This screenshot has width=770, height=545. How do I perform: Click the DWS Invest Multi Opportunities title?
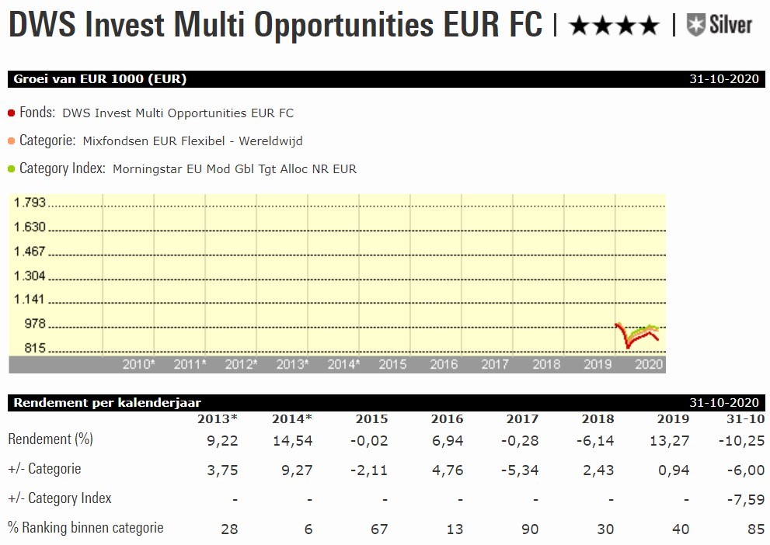[275, 25]
